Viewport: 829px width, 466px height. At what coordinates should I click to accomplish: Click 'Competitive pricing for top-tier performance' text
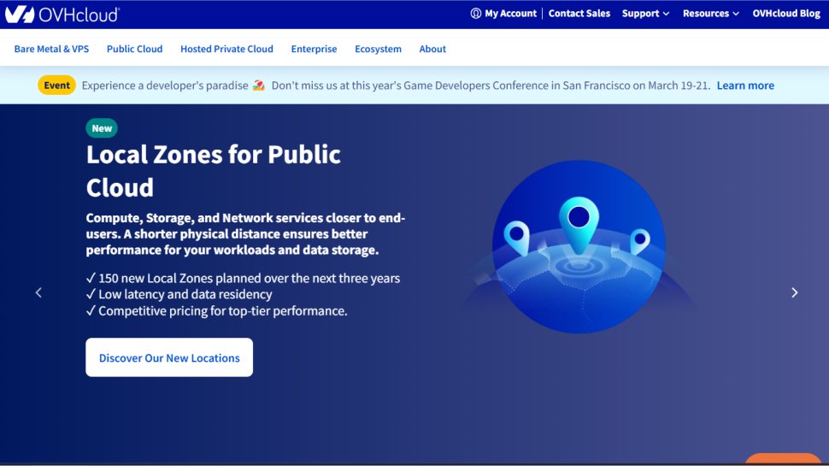point(217,311)
